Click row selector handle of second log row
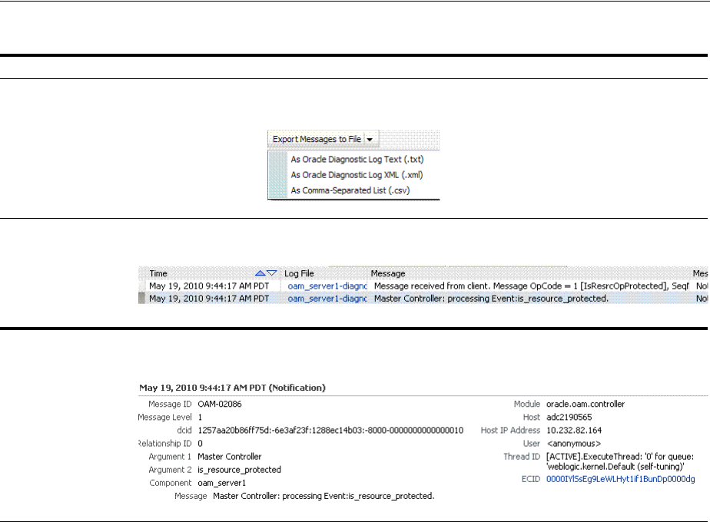The image size is (710, 522). tap(141, 298)
